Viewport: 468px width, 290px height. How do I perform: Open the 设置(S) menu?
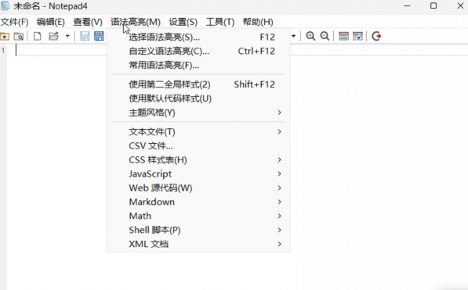(183, 22)
